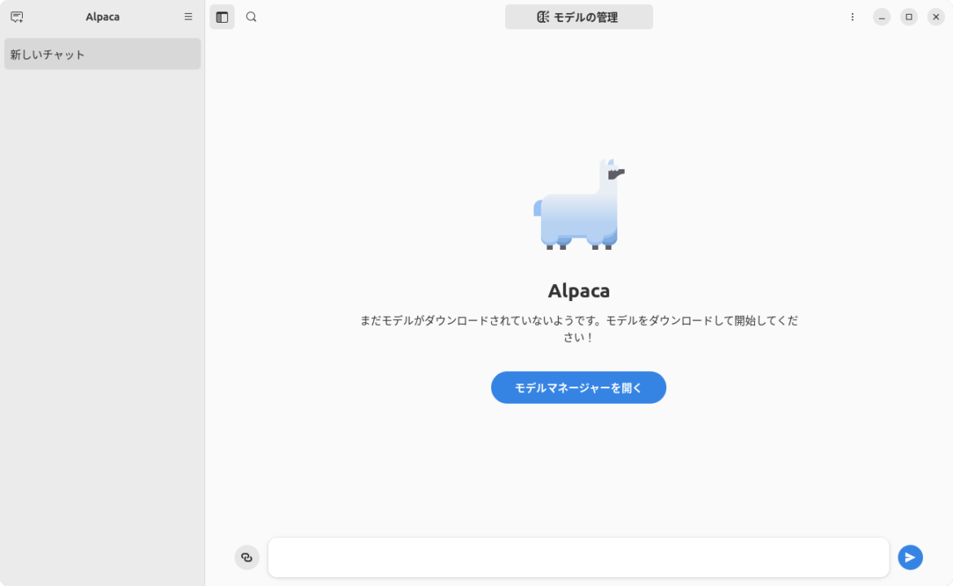Image resolution: width=953 pixels, height=586 pixels.
Task: Attach a file using the chain icon
Action: pyautogui.click(x=247, y=557)
